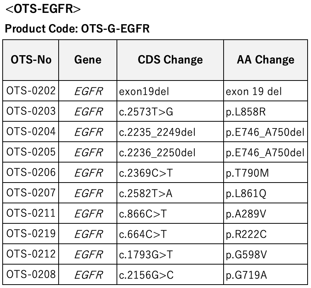311x288 pixels.
Task: Select the c.2573T>G cell
Action: [170, 111]
